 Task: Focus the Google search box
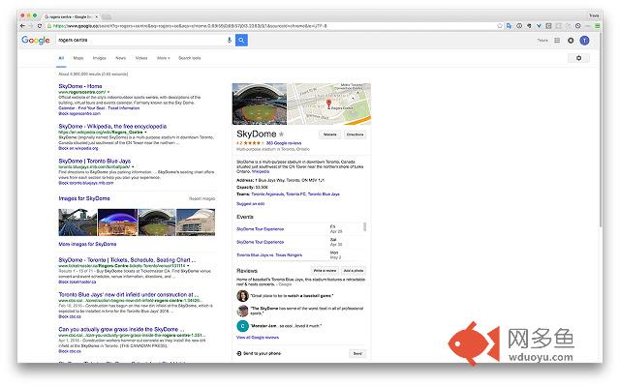pyautogui.click(x=140, y=40)
